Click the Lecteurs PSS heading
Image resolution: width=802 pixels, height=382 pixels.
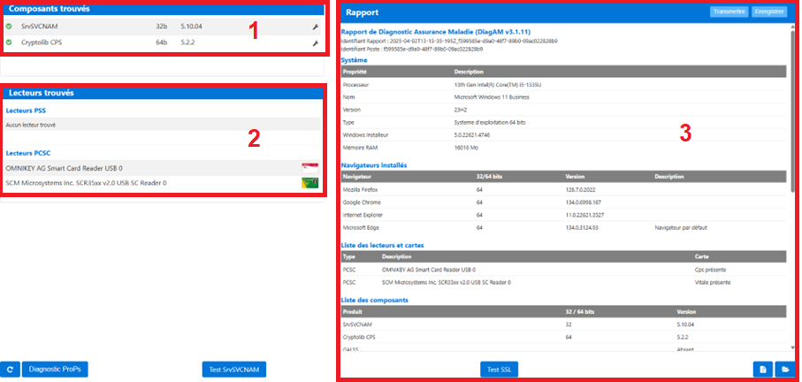click(x=26, y=111)
